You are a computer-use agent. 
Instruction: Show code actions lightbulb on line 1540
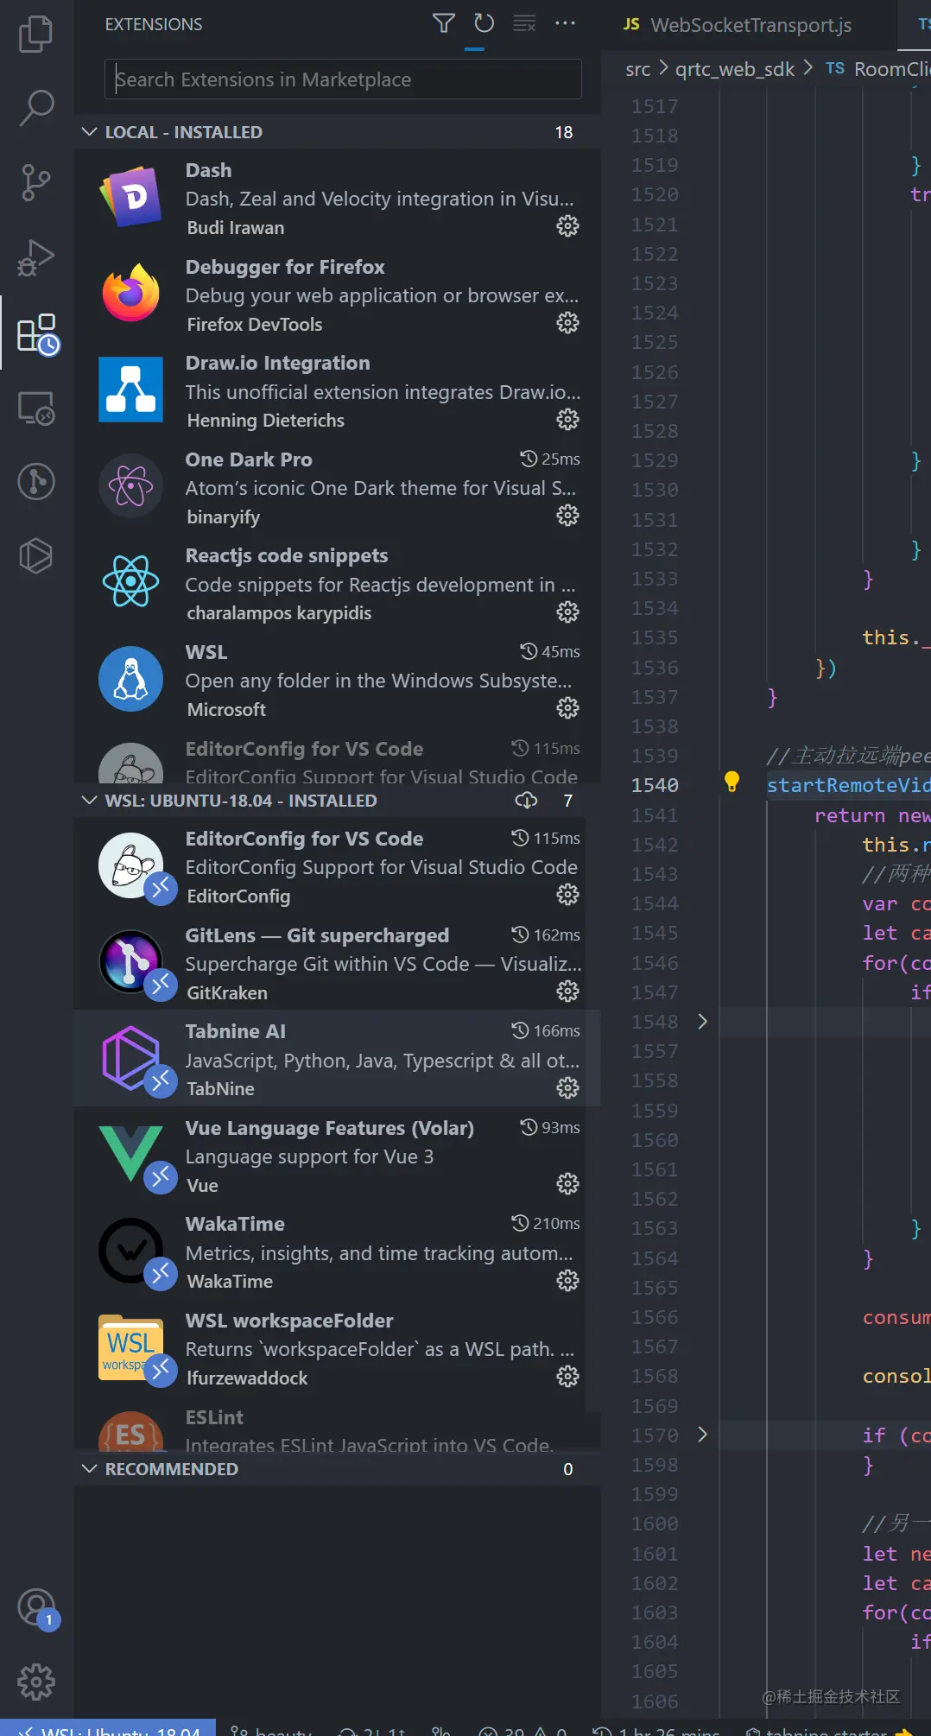731,782
